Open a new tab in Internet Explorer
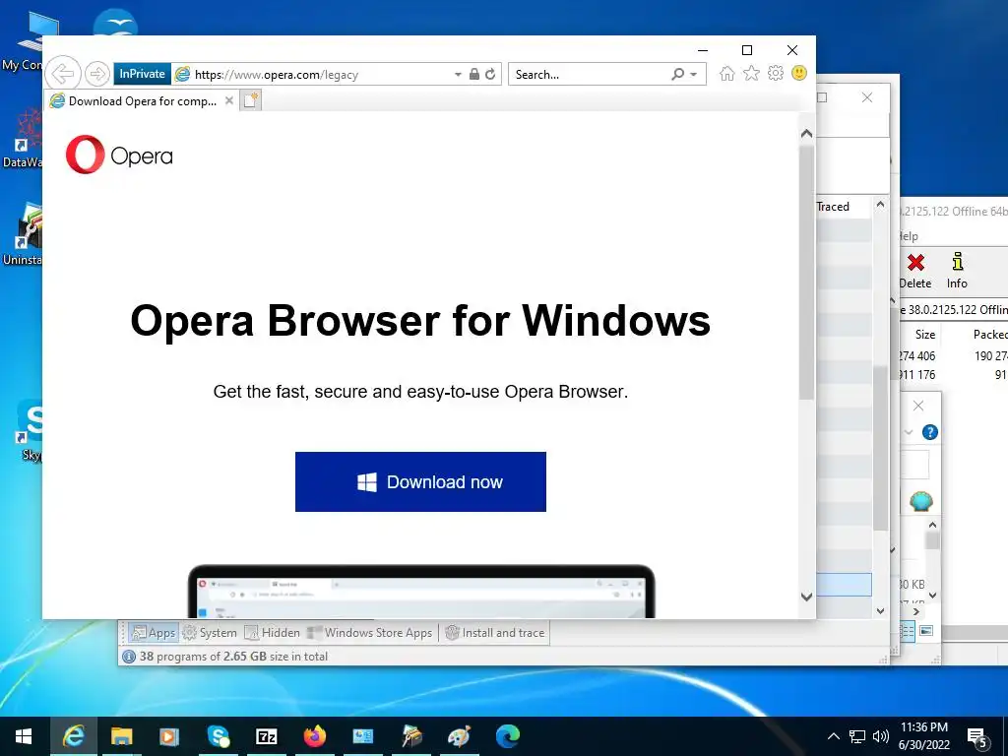The height and width of the screenshot is (756, 1008). pyautogui.click(x=251, y=100)
